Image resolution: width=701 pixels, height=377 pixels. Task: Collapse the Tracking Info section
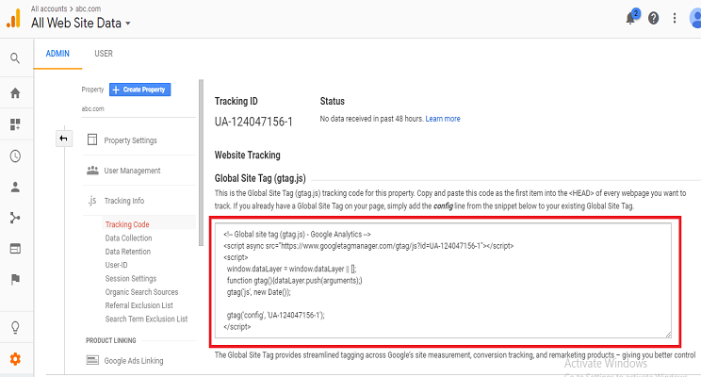123,201
